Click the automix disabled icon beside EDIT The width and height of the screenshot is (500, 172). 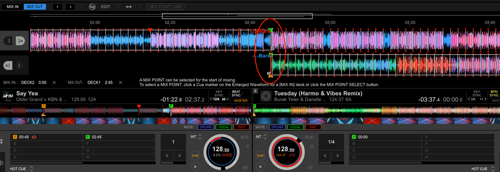pos(93,7)
